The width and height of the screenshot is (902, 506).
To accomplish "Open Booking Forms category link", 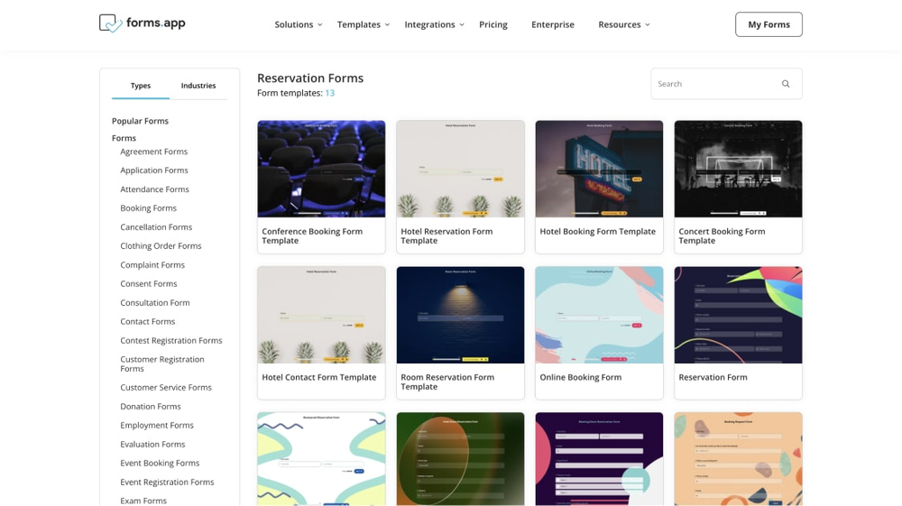I will [148, 208].
